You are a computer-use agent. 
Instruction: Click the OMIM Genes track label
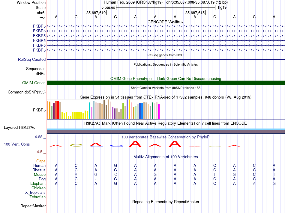coord(34,83)
